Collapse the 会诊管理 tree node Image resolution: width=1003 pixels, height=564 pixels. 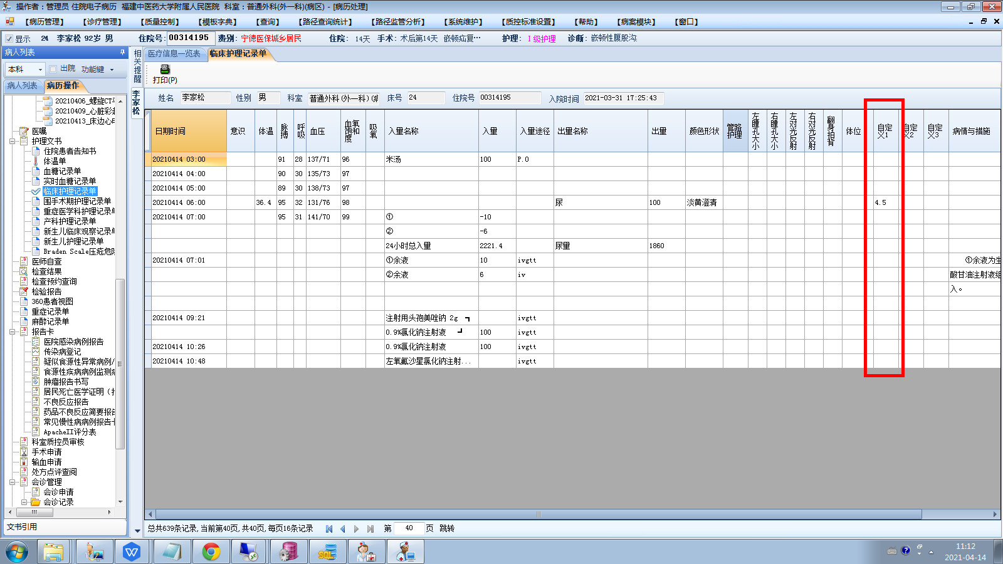pyautogui.click(x=13, y=482)
